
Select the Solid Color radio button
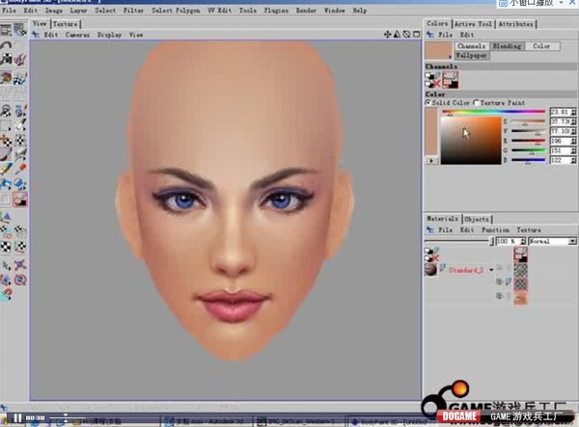[430, 102]
